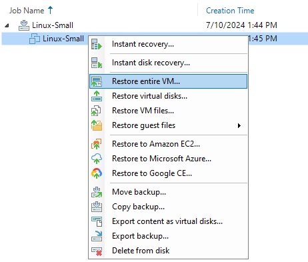Click the Creation Time column header
308x262 pixels.
pyautogui.click(x=230, y=11)
